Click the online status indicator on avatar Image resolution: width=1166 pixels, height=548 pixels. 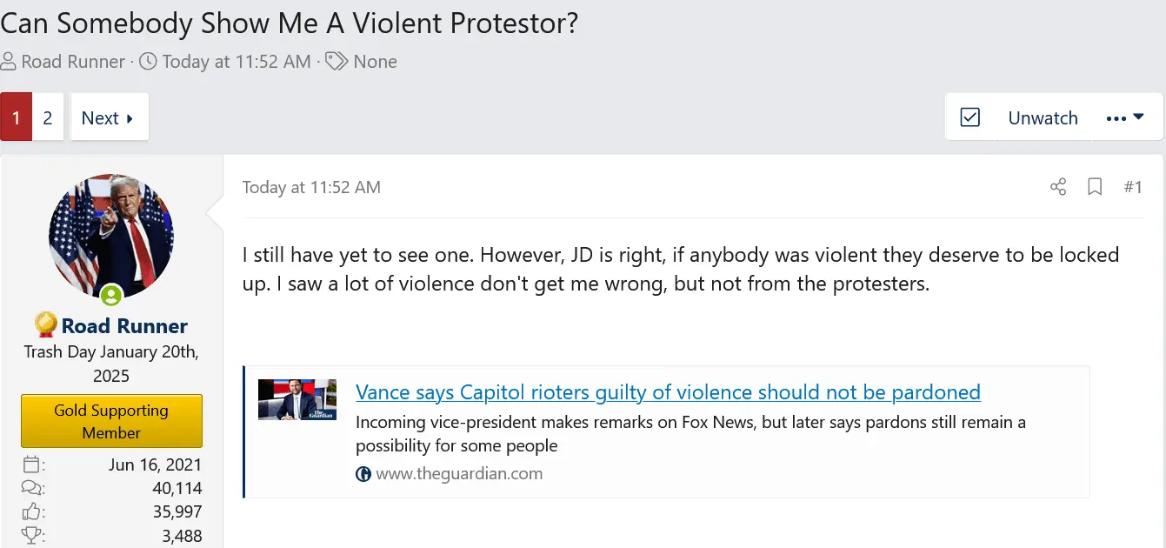click(110, 296)
